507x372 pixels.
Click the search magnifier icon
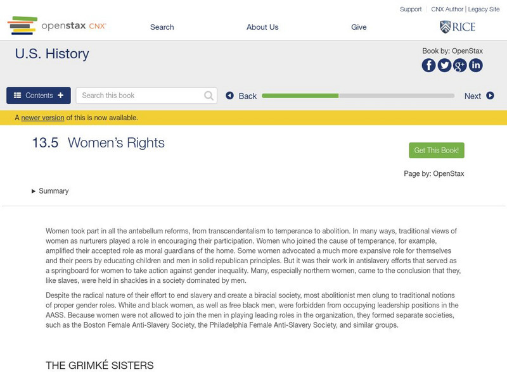click(x=209, y=96)
